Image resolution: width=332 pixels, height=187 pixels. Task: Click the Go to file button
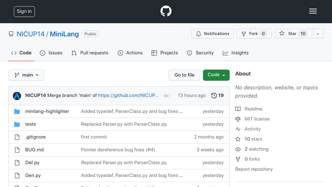pos(184,75)
